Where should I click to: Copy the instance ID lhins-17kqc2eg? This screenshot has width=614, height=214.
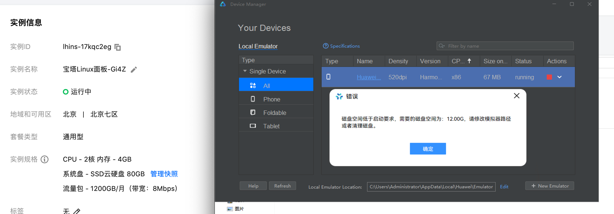click(x=118, y=47)
